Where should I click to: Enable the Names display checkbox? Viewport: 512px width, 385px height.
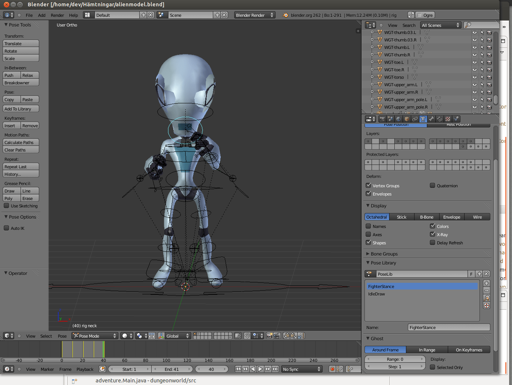pyautogui.click(x=368, y=226)
